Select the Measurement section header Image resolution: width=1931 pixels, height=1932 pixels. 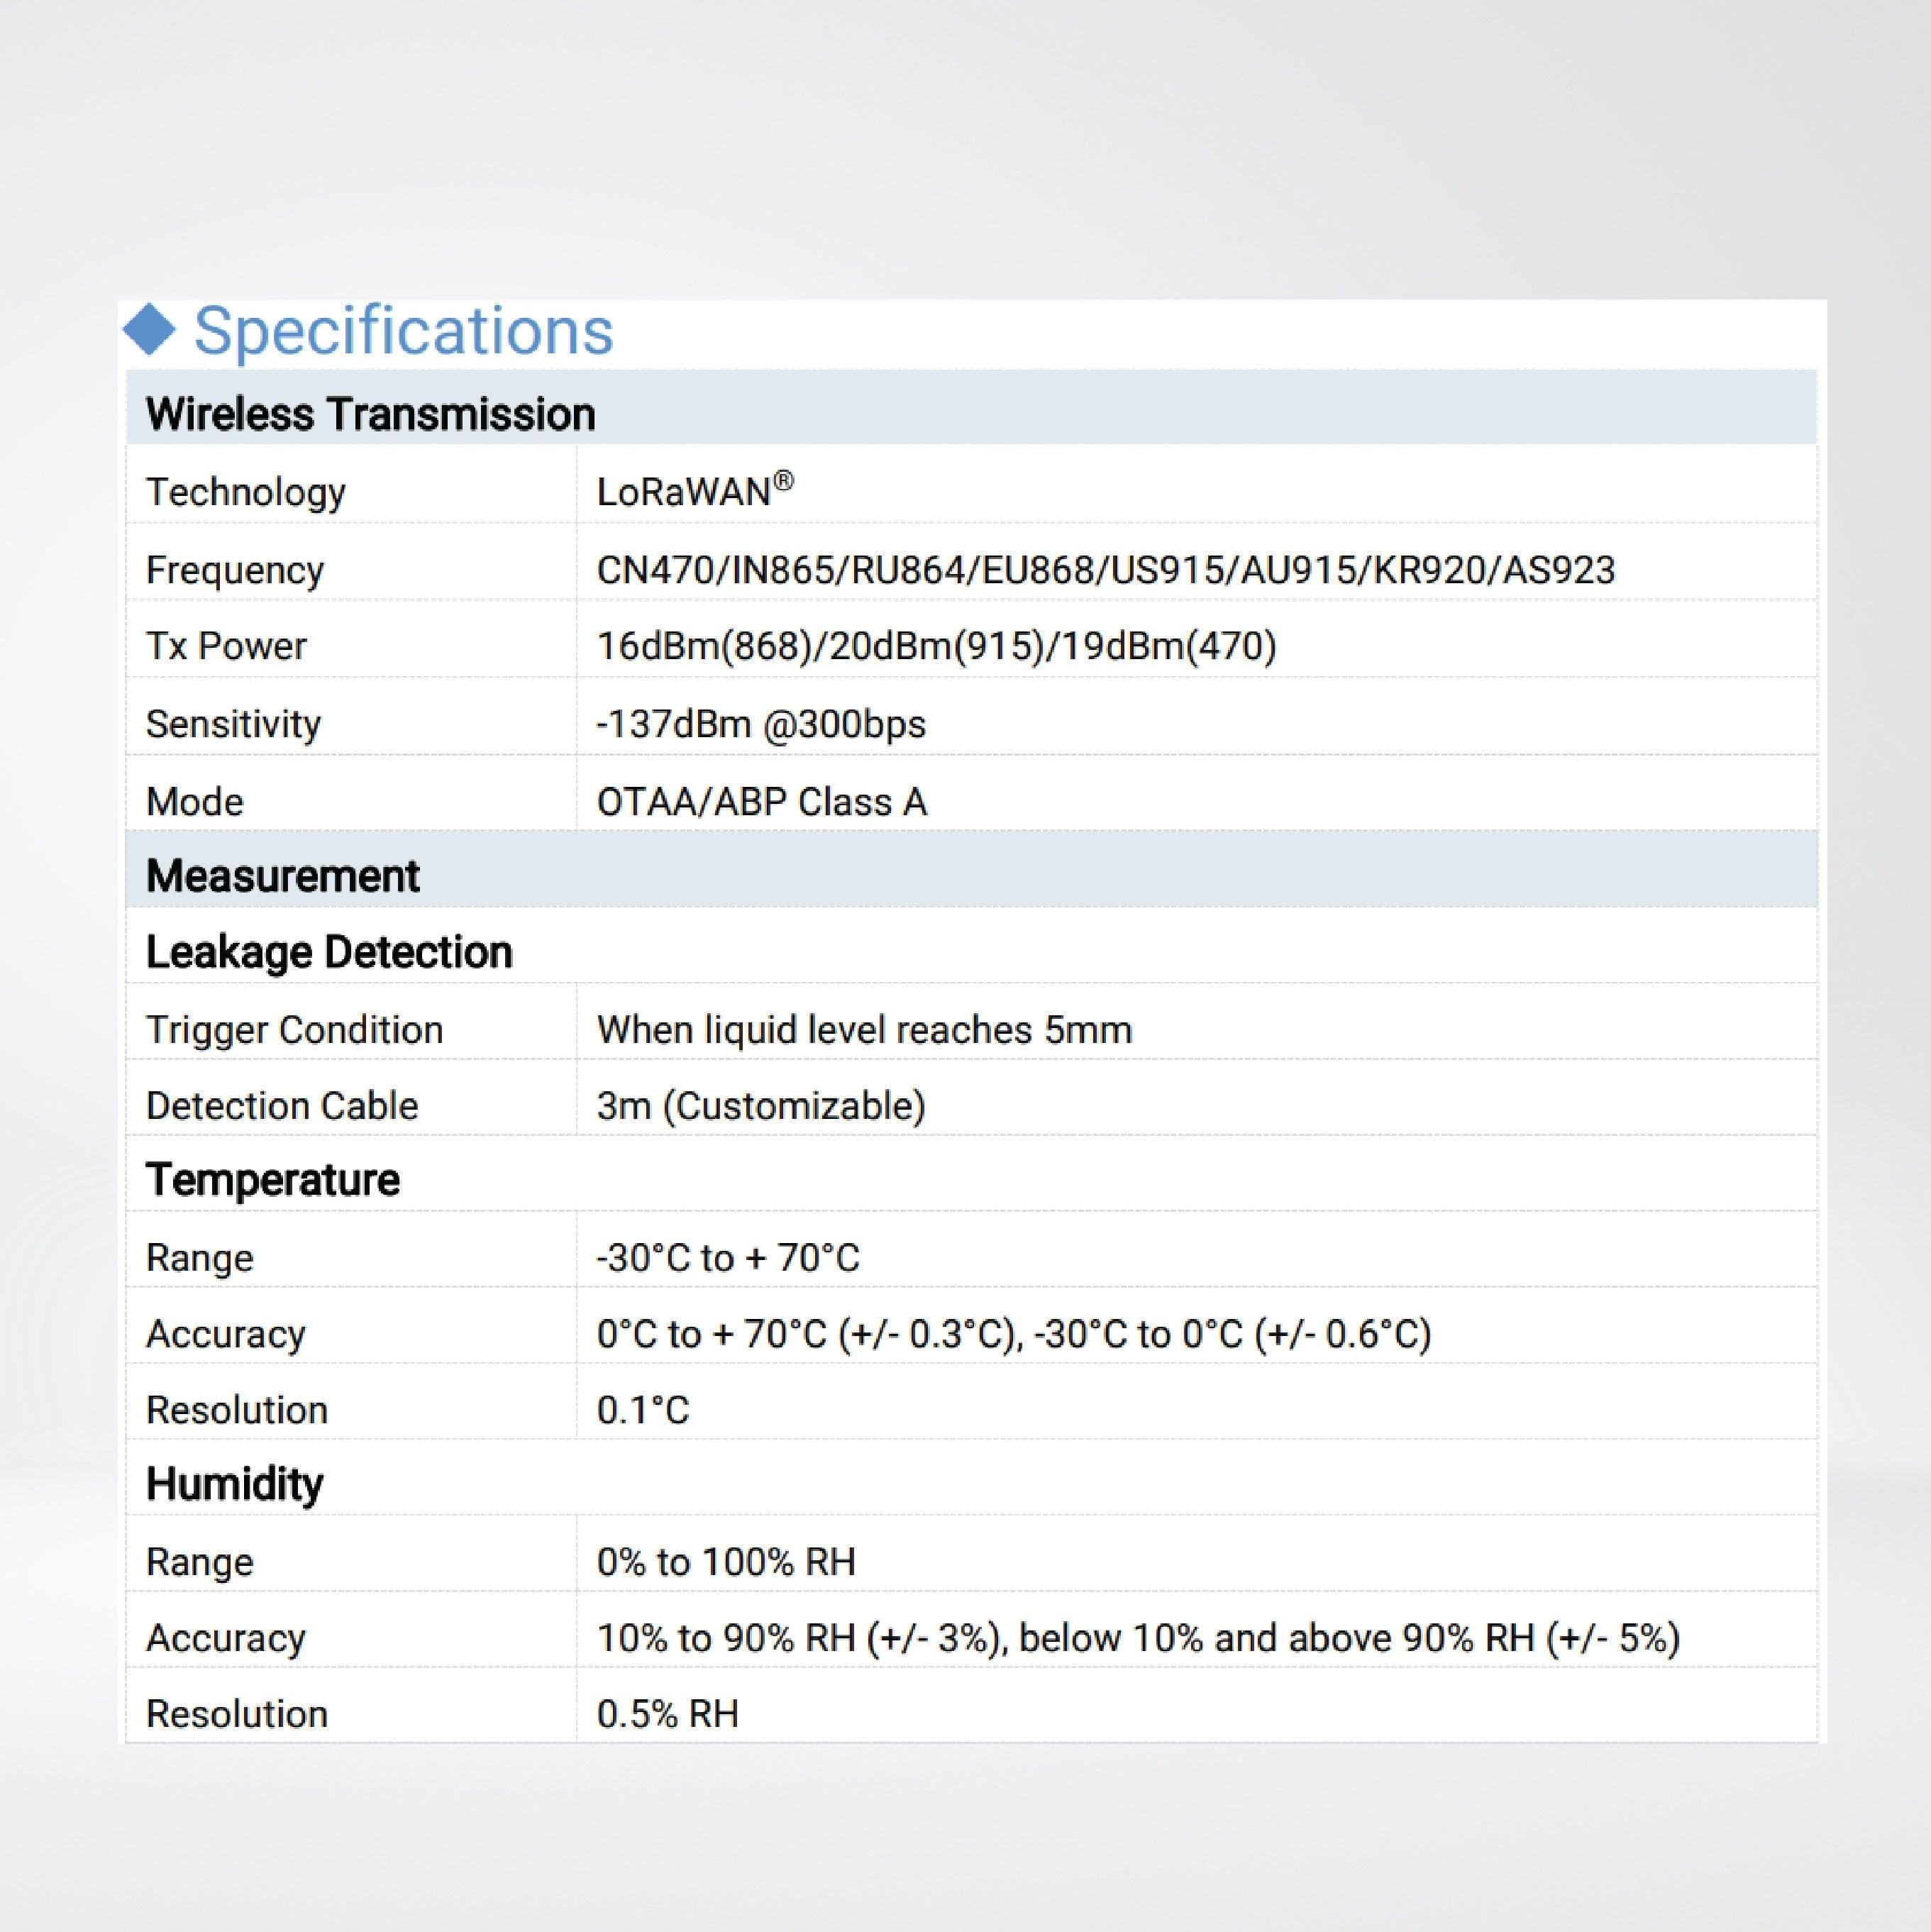pyautogui.click(x=282, y=876)
